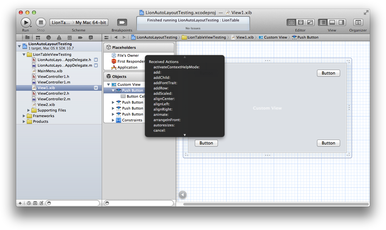Collapse the Custom View object
The image size is (386, 230).
[x=108, y=84]
